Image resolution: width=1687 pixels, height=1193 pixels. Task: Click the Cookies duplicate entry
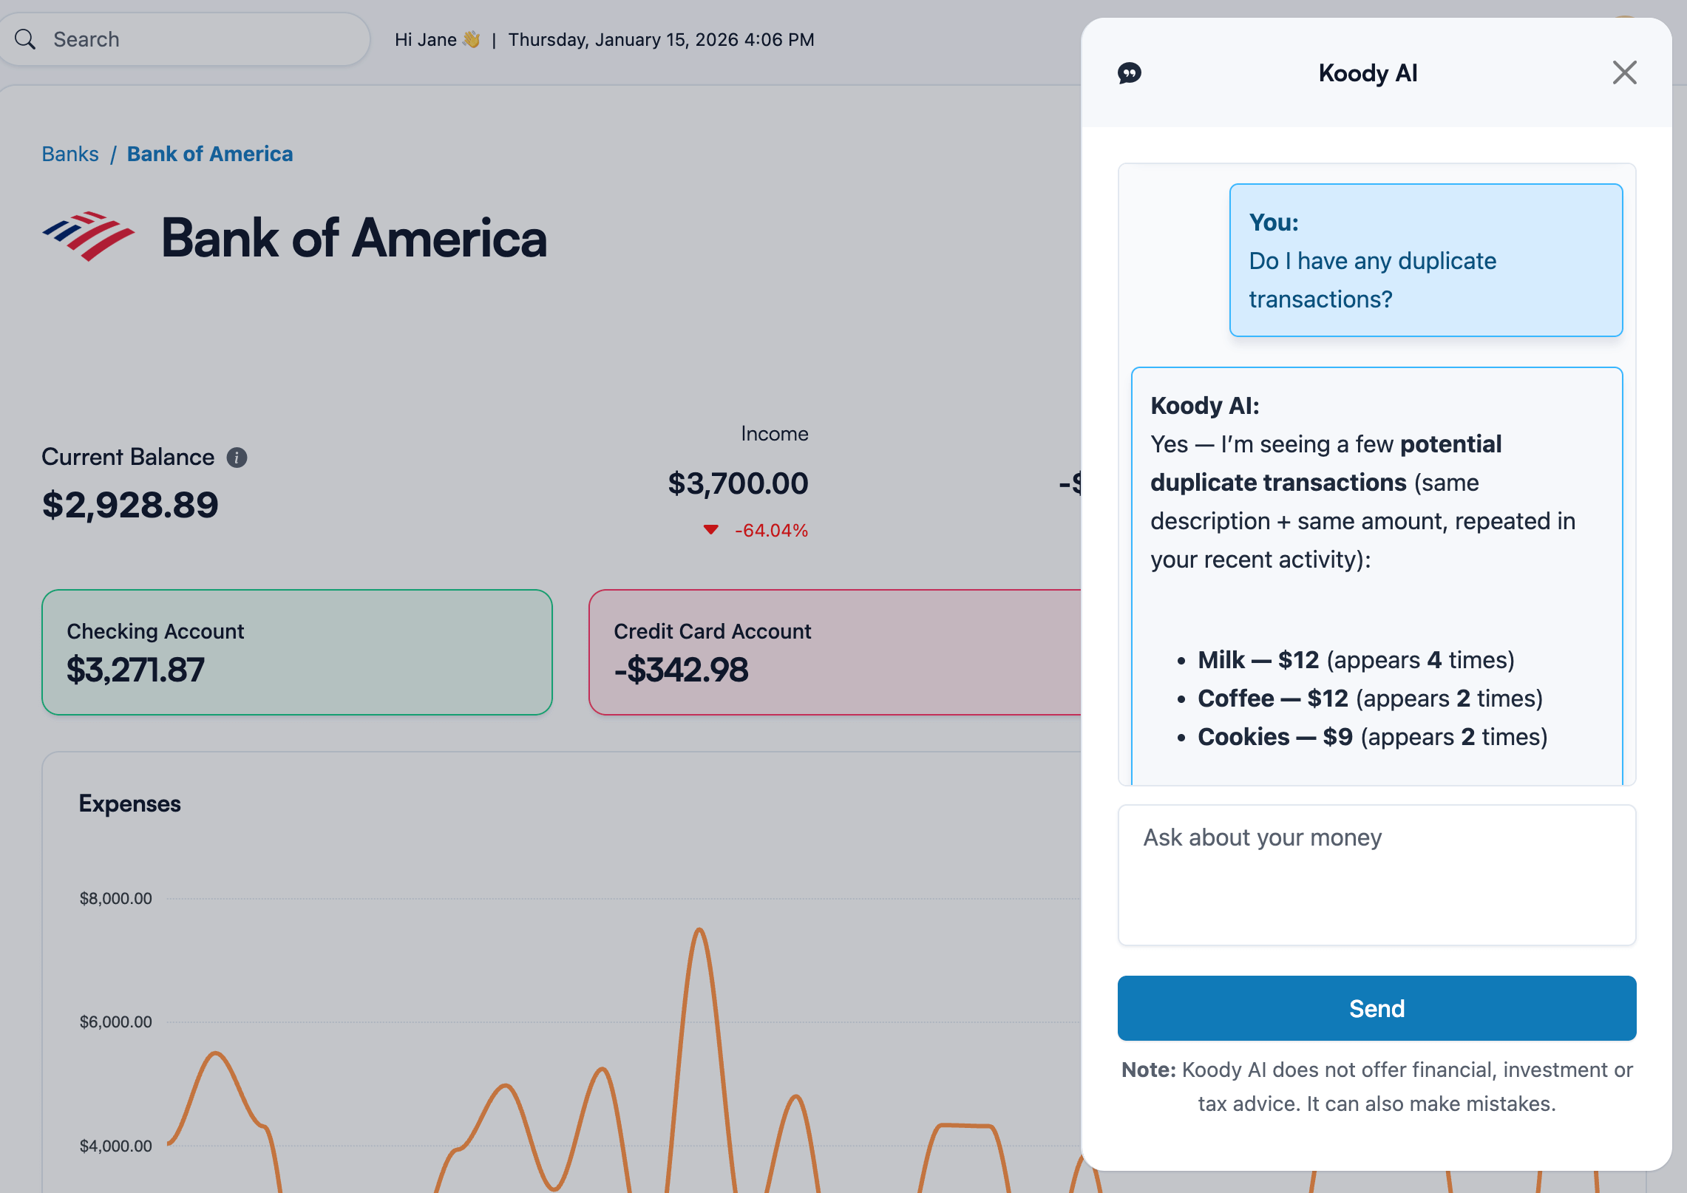tap(1371, 736)
